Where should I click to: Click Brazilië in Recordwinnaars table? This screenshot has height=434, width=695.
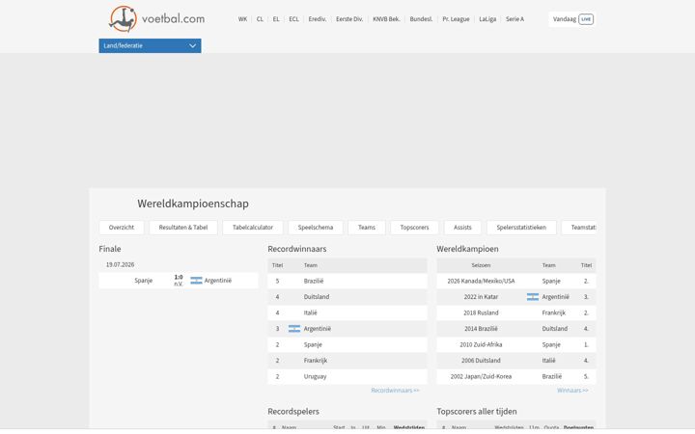click(314, 281)
